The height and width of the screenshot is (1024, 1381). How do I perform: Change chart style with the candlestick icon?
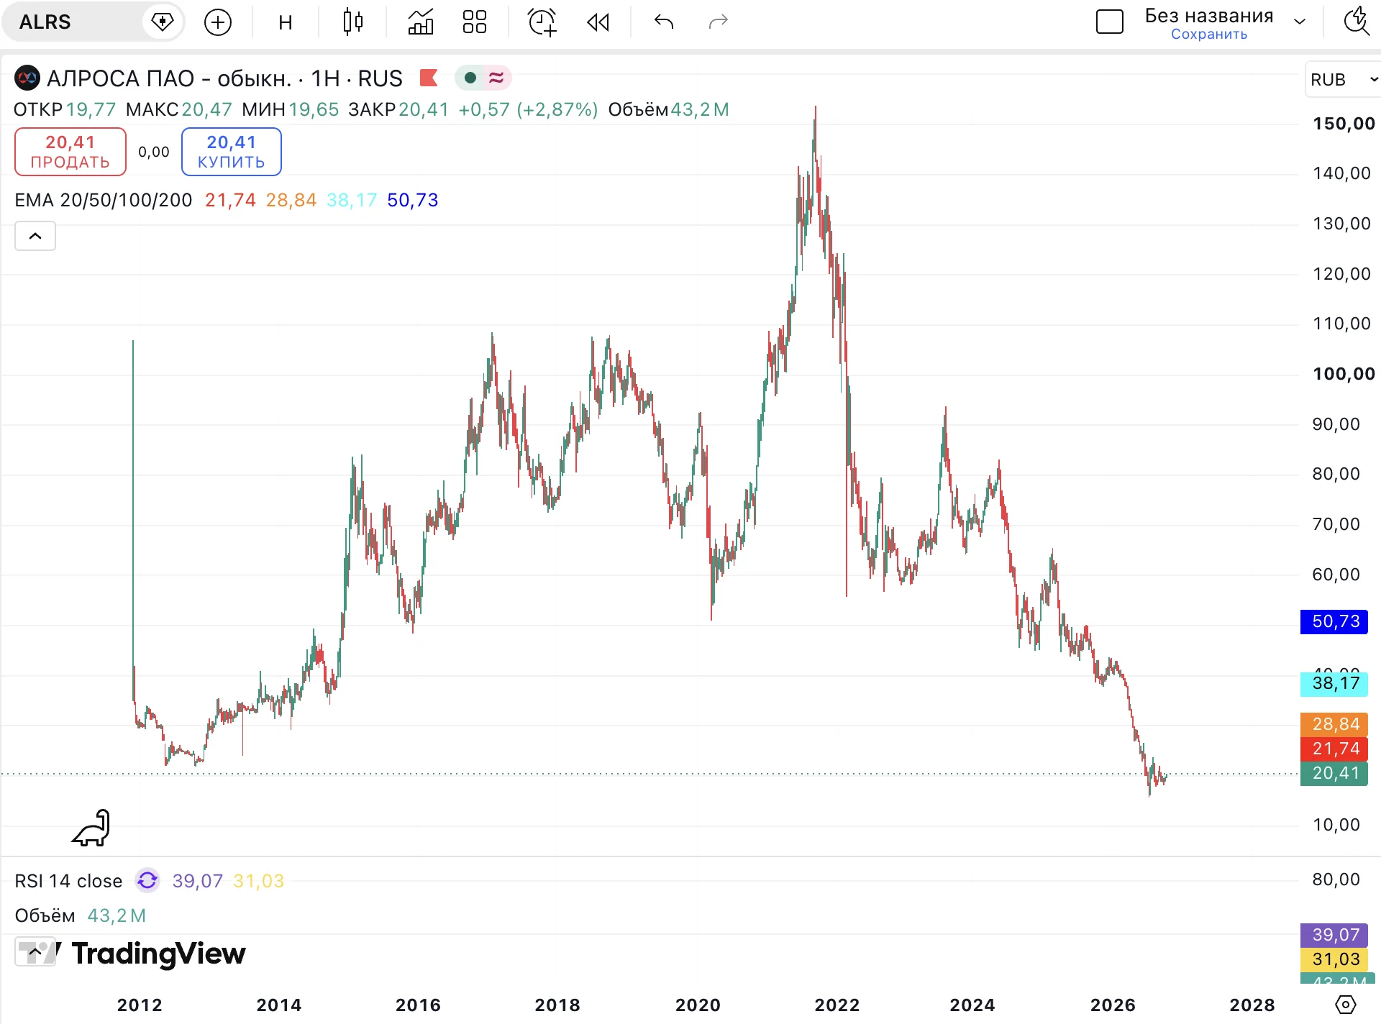pos(352,22)
